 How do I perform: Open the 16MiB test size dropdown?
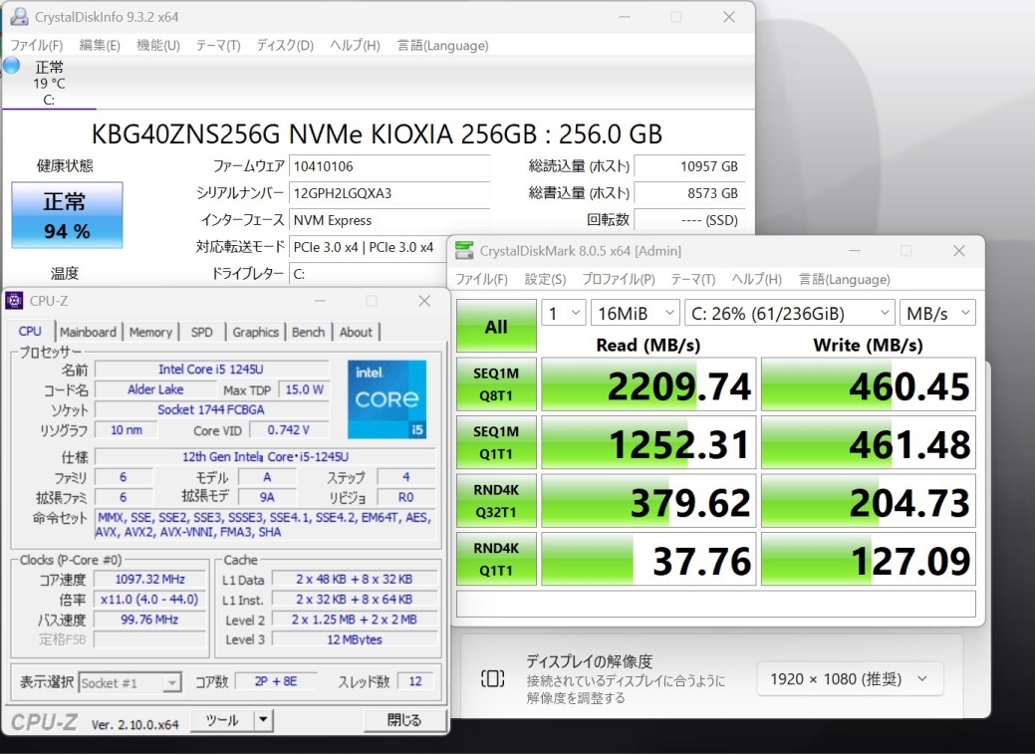coord(635,314)
